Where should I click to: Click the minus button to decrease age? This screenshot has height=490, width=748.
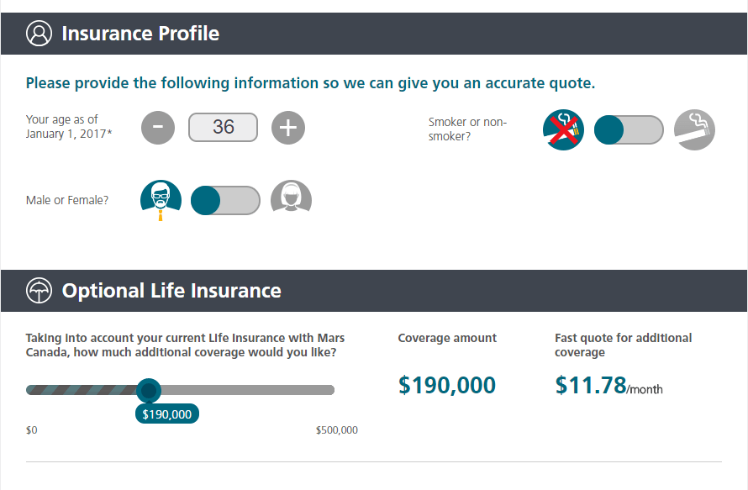(x=158, y=128)
